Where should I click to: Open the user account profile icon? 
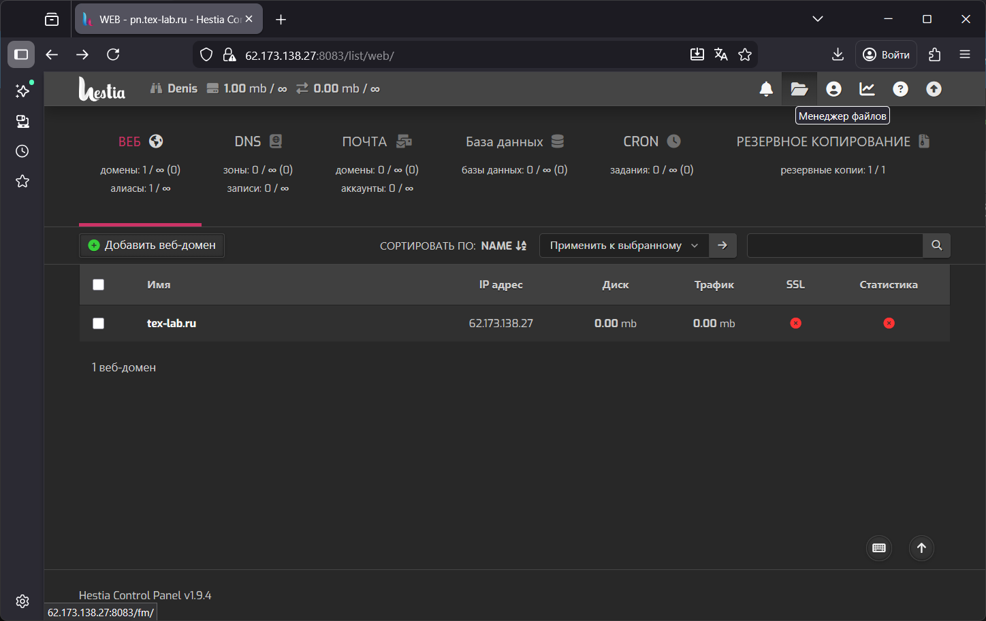(833, 89)
